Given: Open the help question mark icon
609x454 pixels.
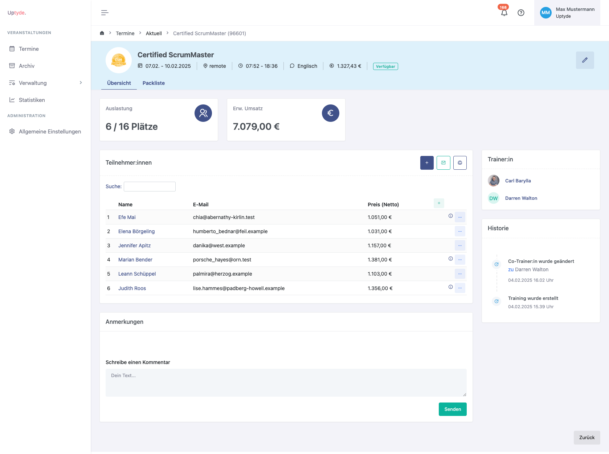Looking at the screenshot, I should click(521, 13).
